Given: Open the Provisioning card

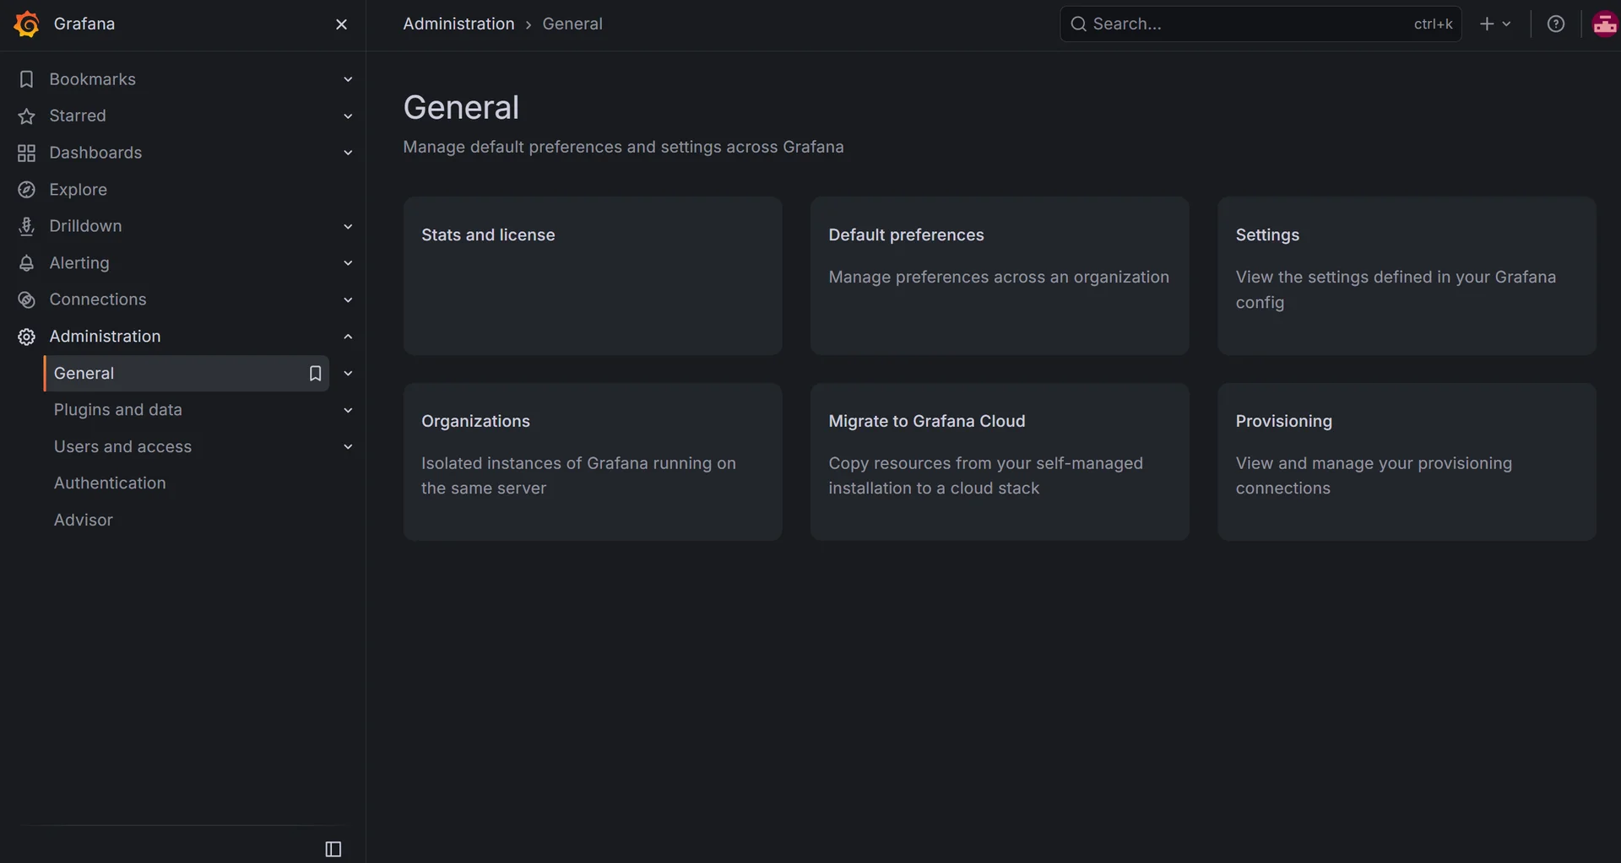Looking at the screenshot, I should (1407, 462).
